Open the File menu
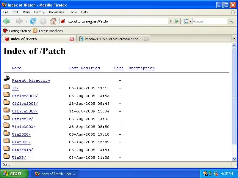 [x=6, y=12]
